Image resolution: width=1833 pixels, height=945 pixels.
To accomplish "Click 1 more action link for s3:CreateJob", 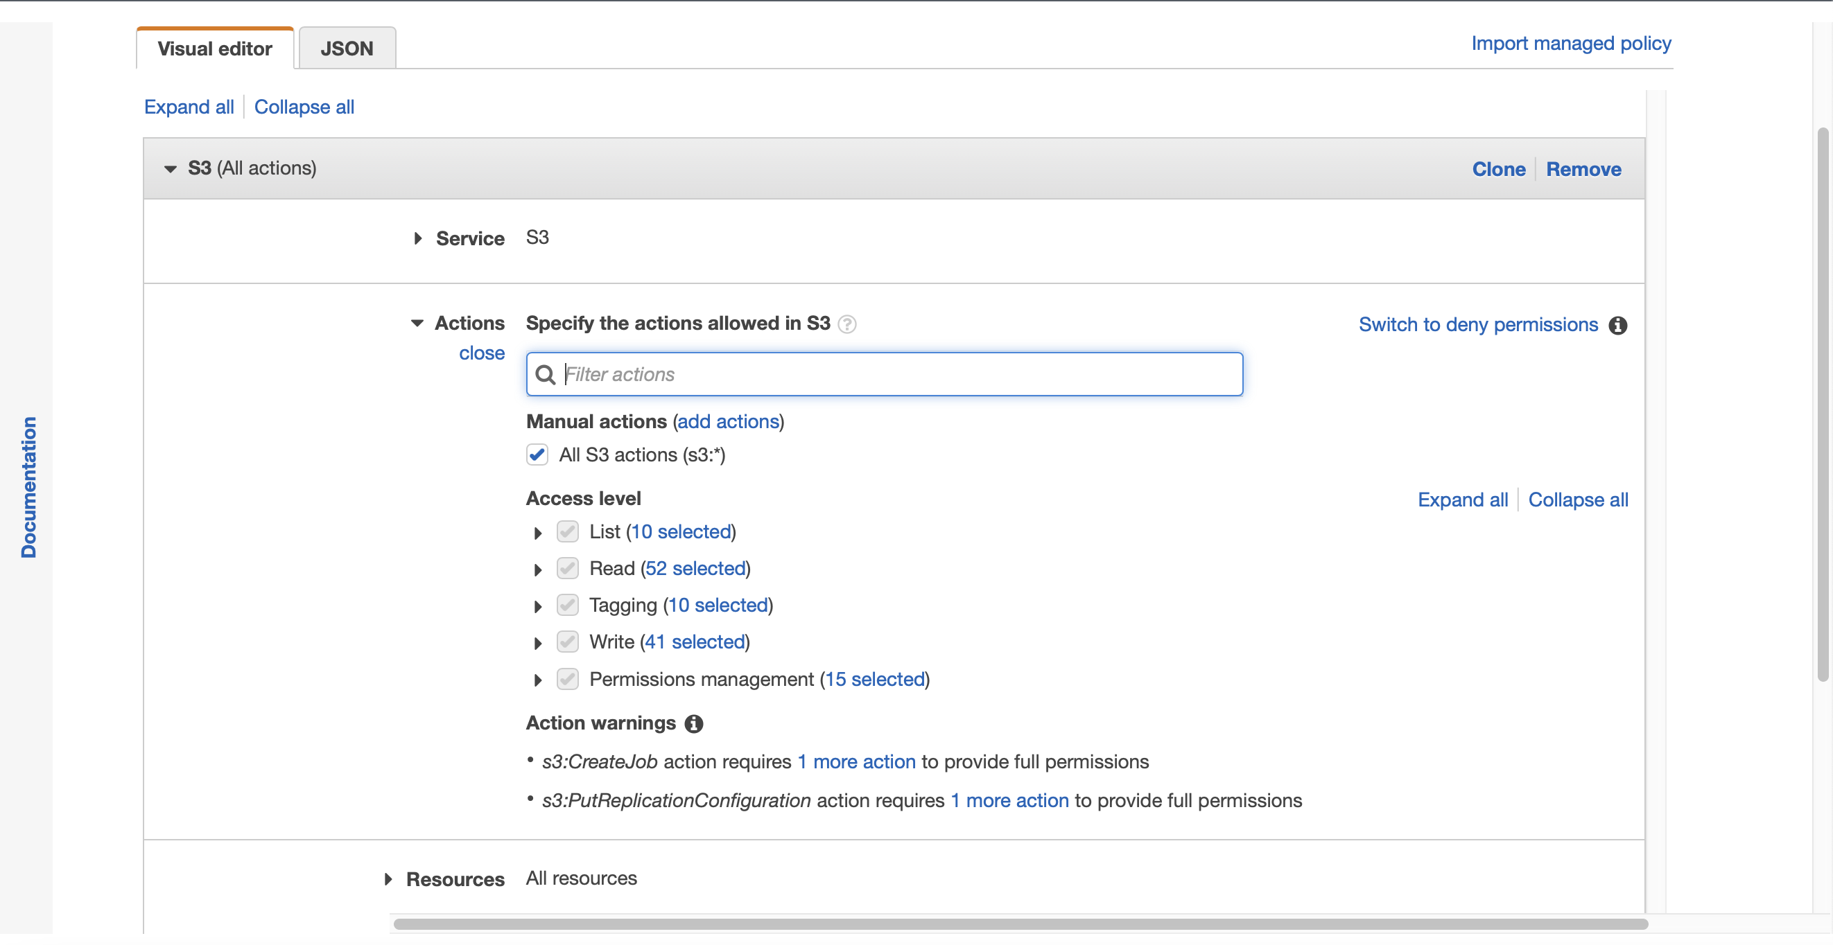I will [856, 761].
